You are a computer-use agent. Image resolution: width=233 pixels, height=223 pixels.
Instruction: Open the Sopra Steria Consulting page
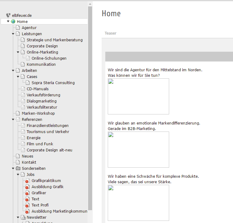(x=53, y=83)
